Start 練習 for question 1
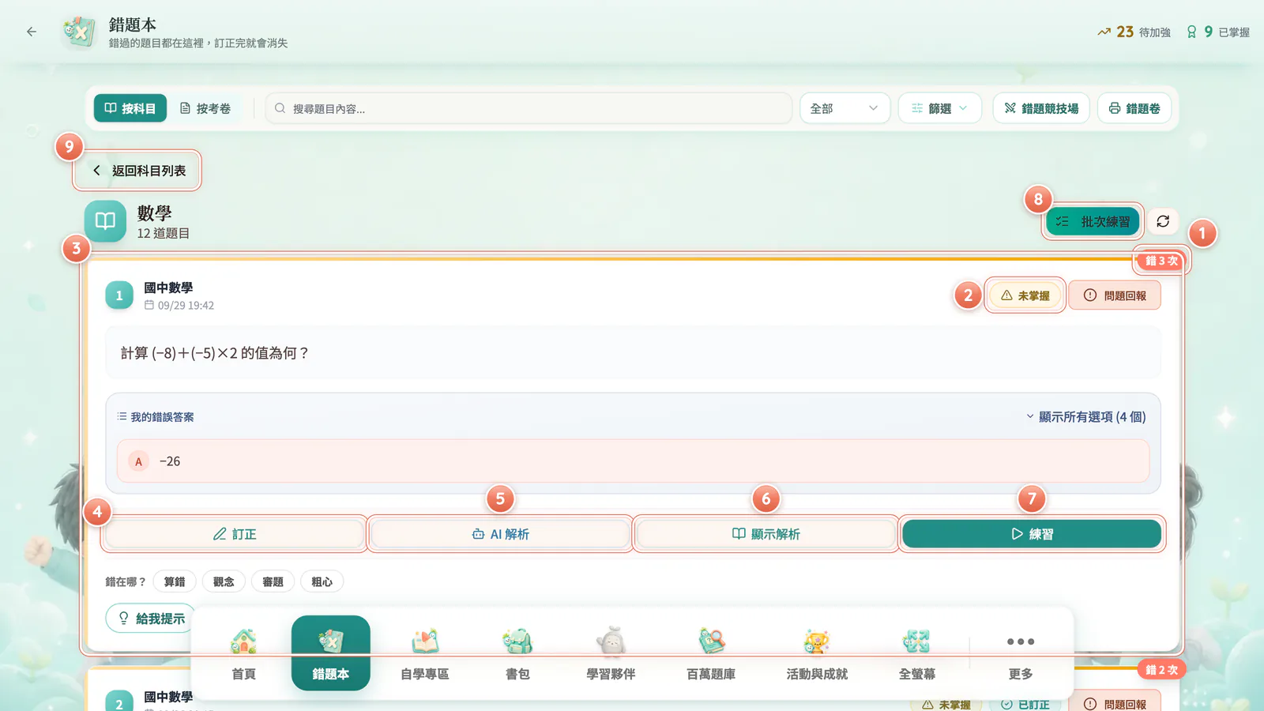This screenshot has width=1264, height=711. coord(1032,534)
